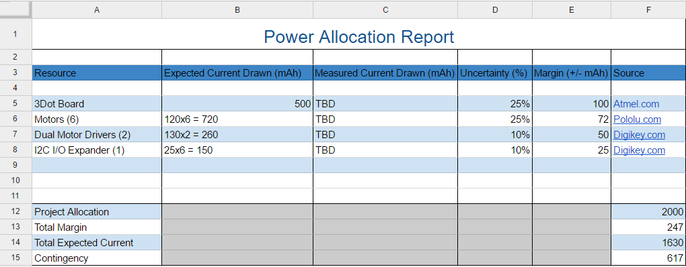
Task: Select column B header
Action: point(237,9)
